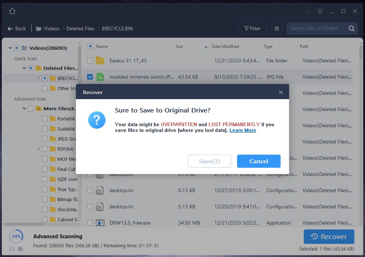Viewport: 365px width, 257px height.
Task: Collapse the Deleted Files tree node
Action: coord(24,68)
